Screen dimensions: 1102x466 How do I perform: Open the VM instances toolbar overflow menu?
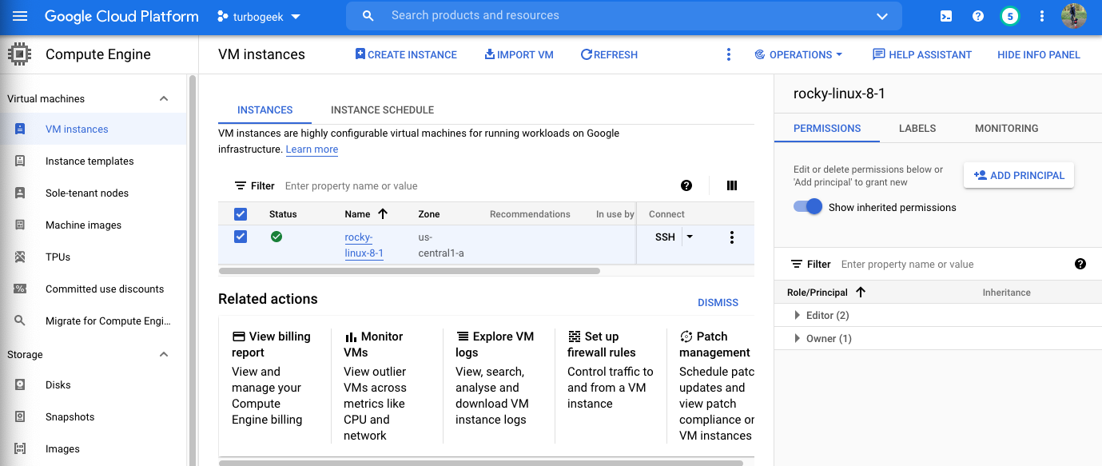click(728, 54)
